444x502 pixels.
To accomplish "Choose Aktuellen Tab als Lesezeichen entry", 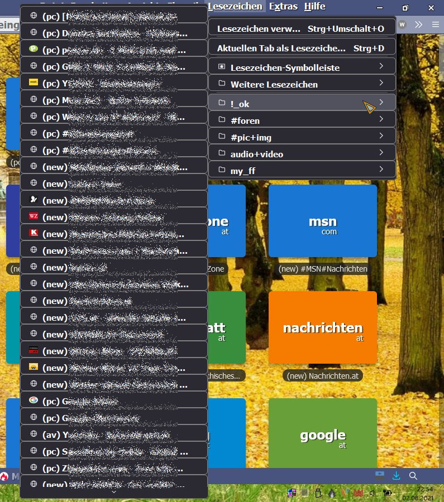I will click(302, 48).
